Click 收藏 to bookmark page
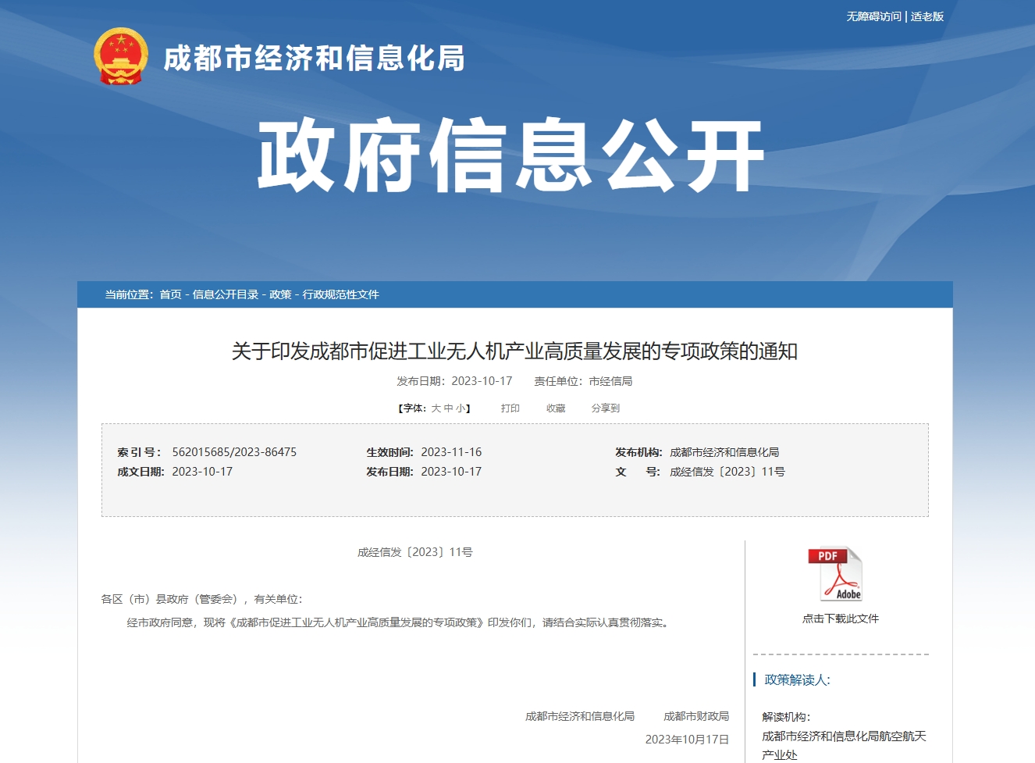Image resolution: width=1035 pixels, height=763 pixels. tap(556, 408)
